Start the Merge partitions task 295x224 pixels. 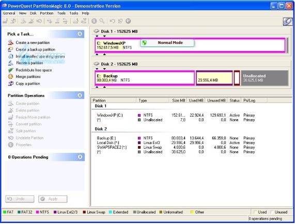pyautogui.click(x=28, y=77)
